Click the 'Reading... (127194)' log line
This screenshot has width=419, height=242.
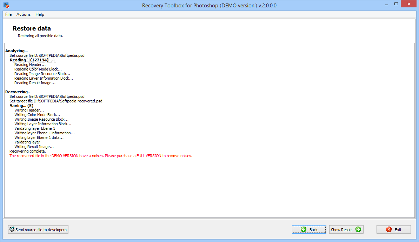(29, 60)
